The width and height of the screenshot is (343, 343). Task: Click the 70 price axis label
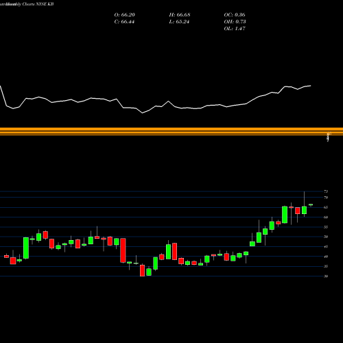[x=326, y=198]
